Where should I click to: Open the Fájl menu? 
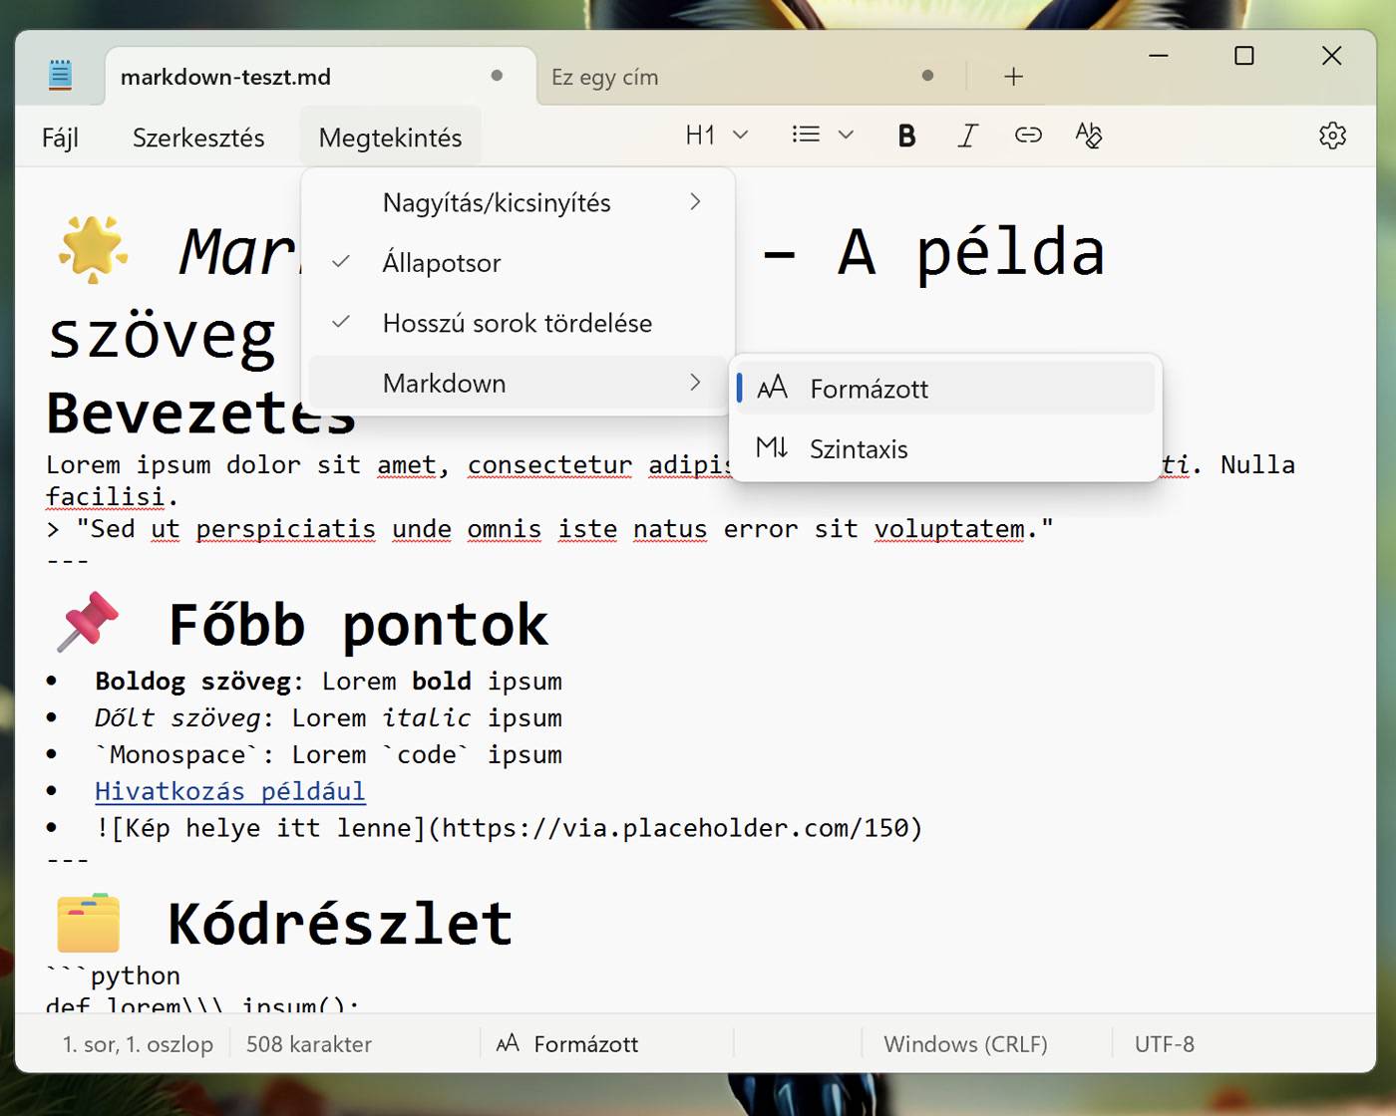click(x=60, y=138)
